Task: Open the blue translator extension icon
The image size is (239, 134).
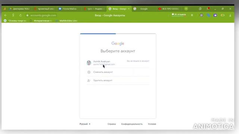Action: pos(208,15)
